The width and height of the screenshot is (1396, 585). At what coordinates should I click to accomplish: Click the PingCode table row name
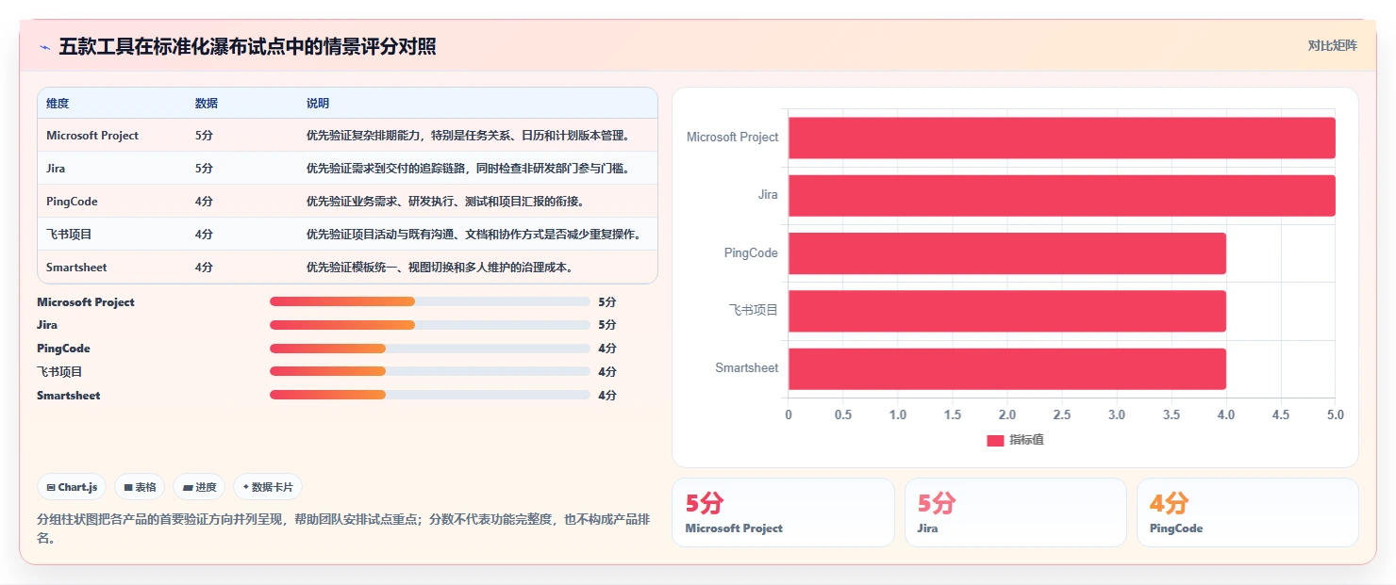[72, 202]
